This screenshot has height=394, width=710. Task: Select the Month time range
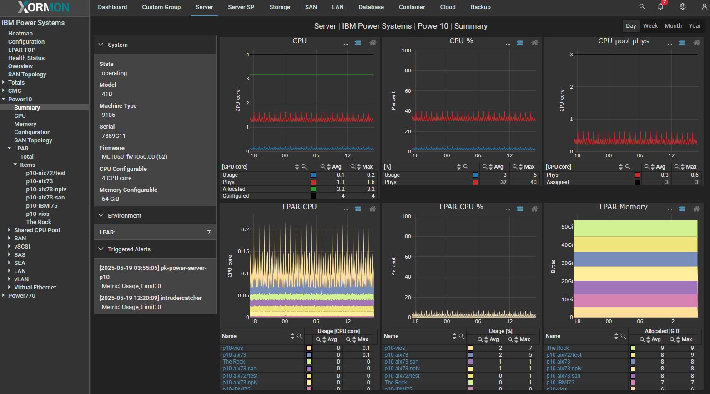(673, 26)
